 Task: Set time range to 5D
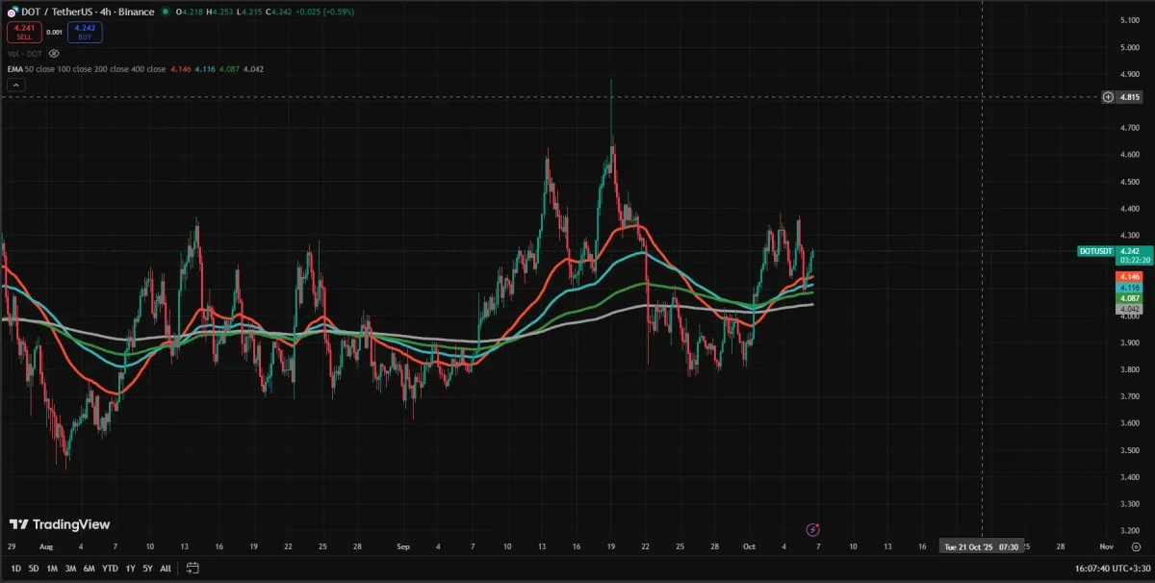pyautogui.click(x=34, y=568)
